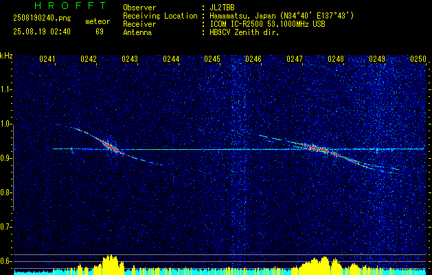The height and width of the screenshot is (275, 432).
Task: Select HB9CV Zenith dir. text
Action: [245, 32]
